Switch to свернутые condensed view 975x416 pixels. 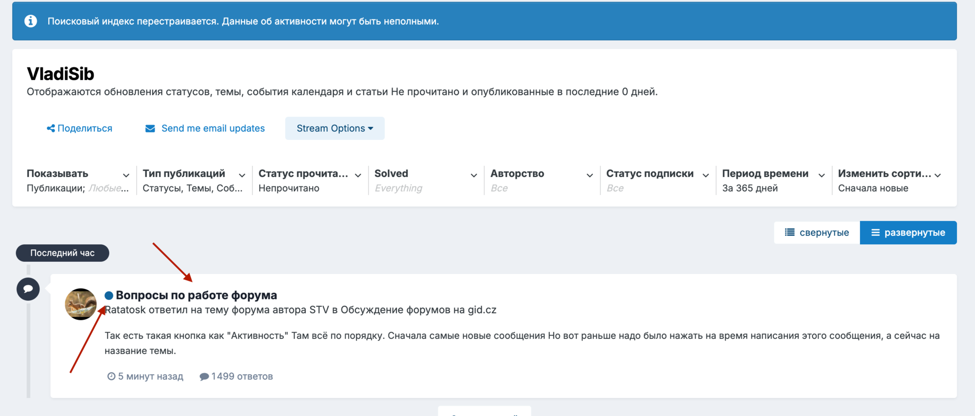[817, 233]
